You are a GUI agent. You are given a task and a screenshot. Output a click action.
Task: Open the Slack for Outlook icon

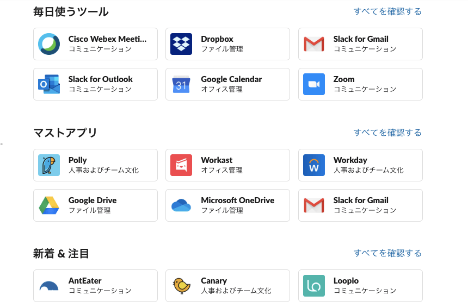[49, 84]
